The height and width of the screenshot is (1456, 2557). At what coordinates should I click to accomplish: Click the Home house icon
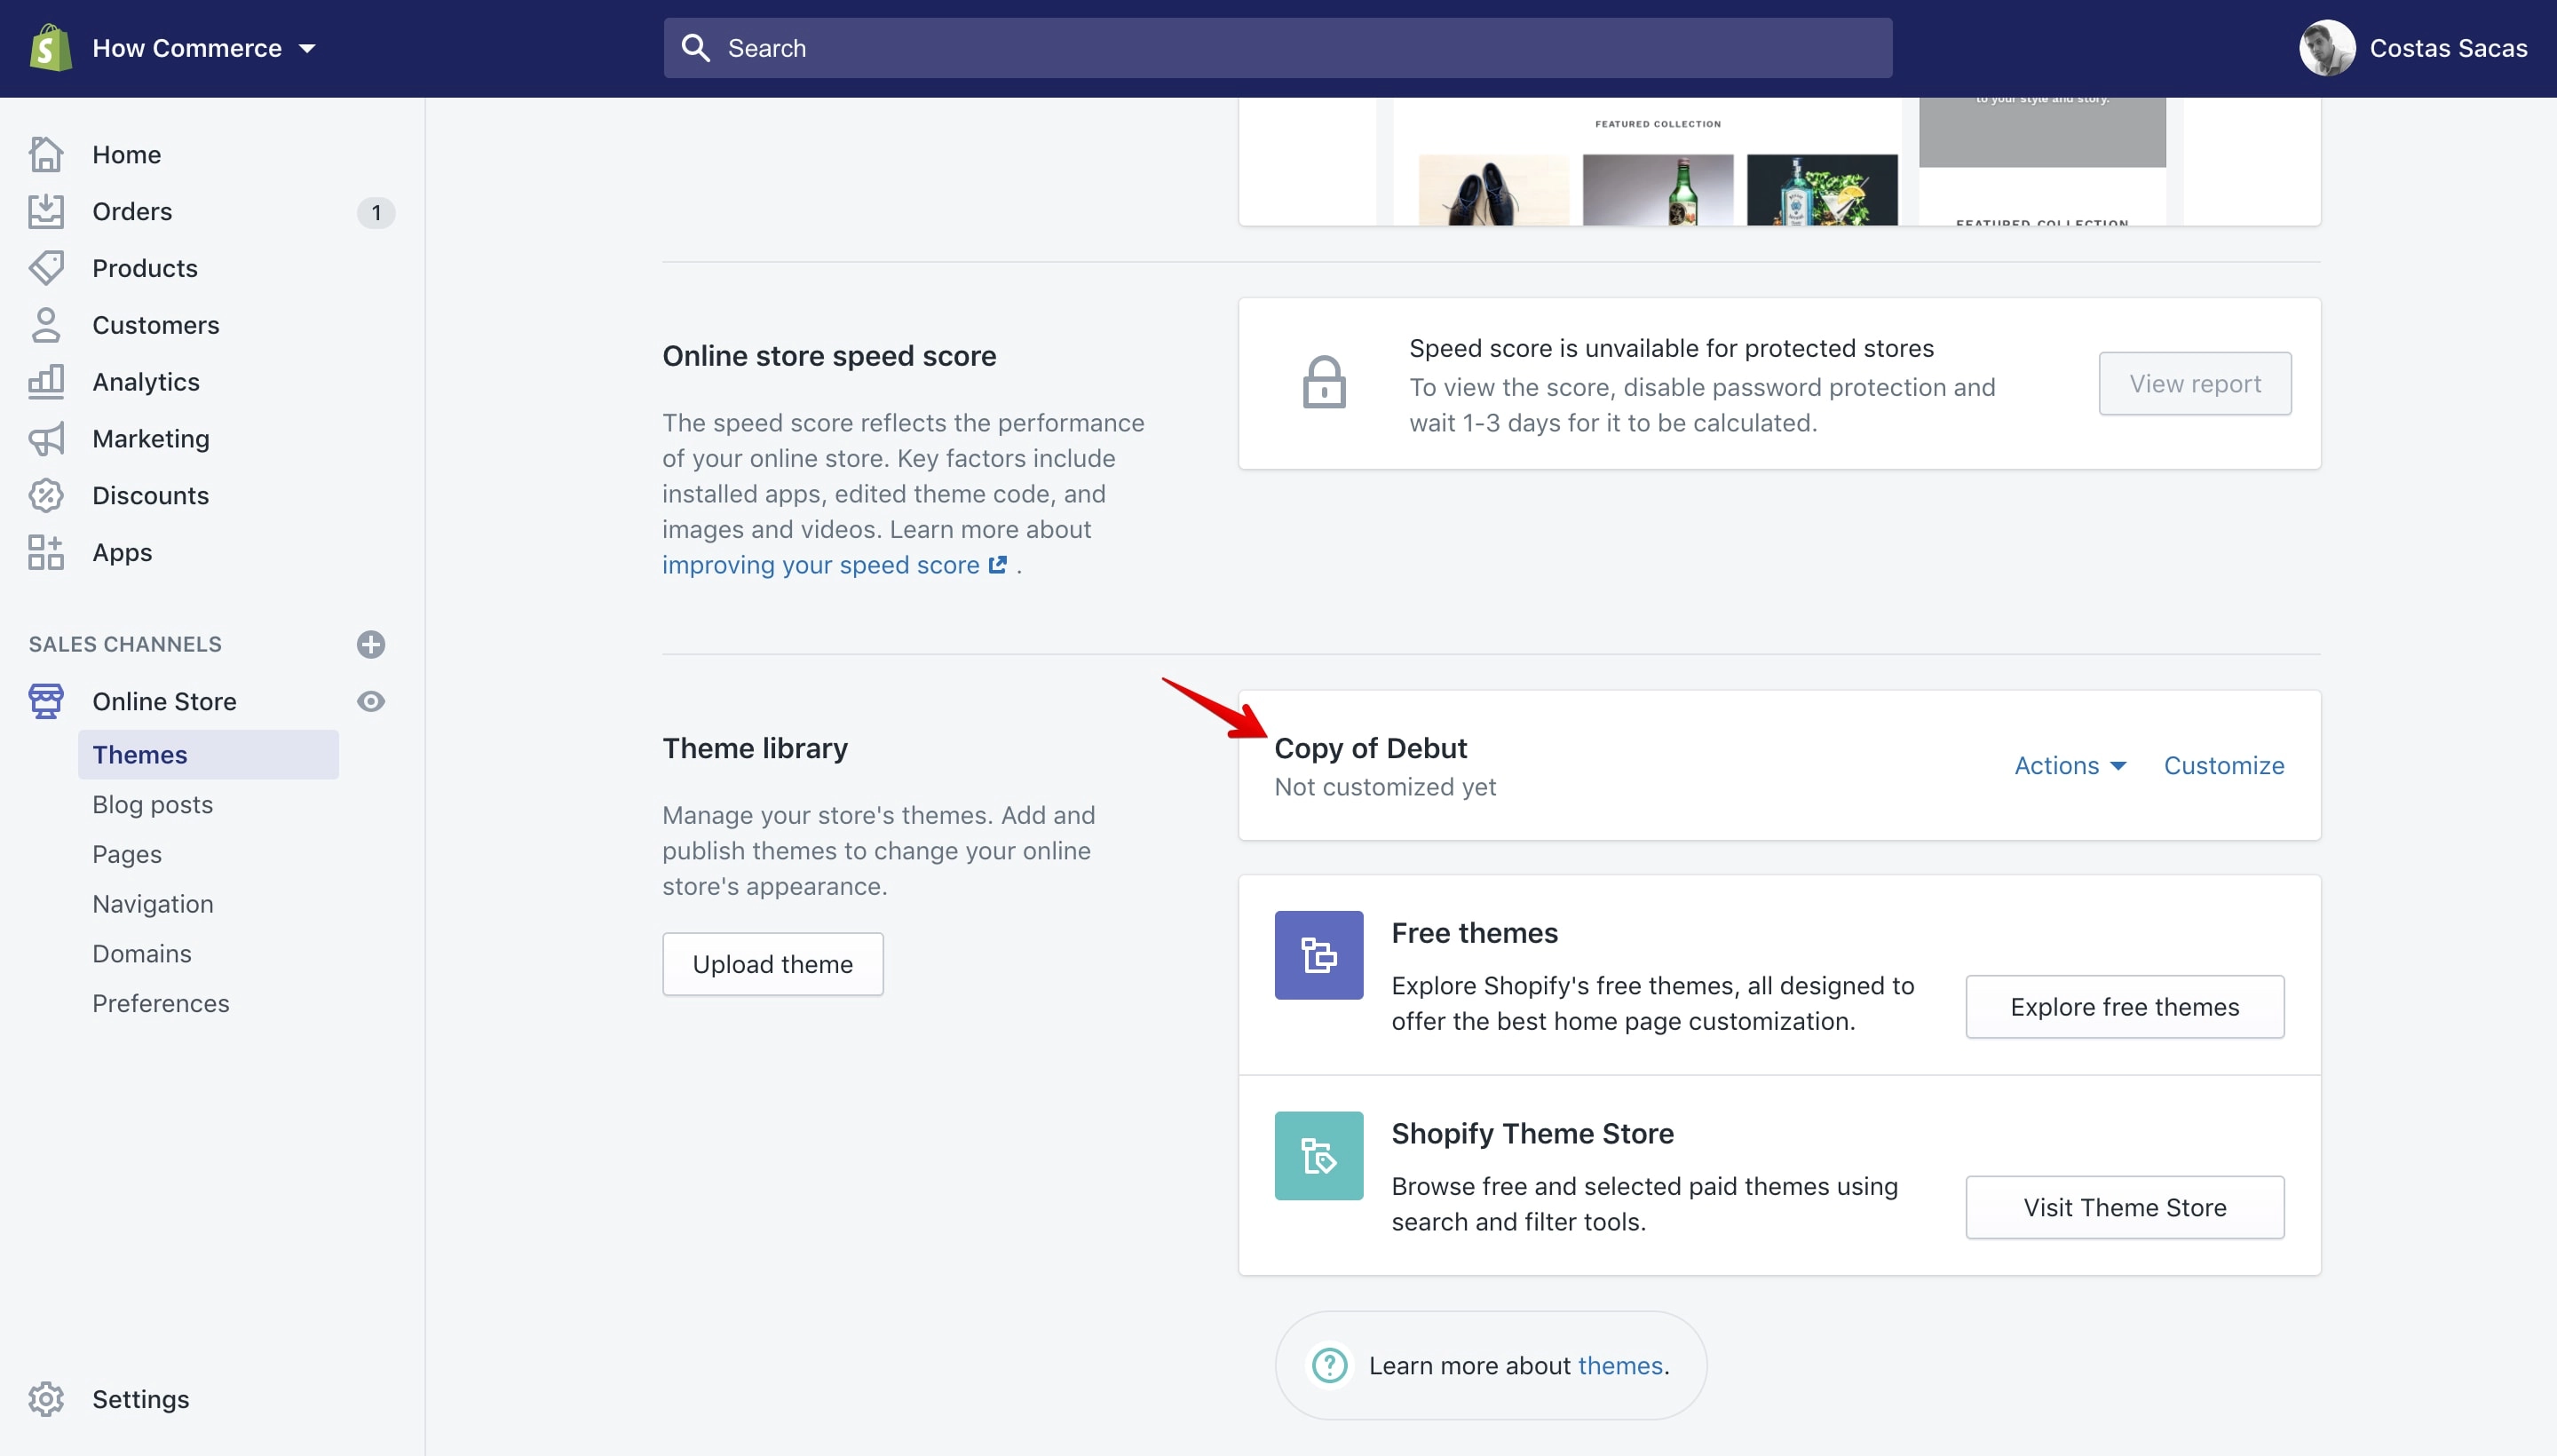pyautogui.click(x=46, y=154)
